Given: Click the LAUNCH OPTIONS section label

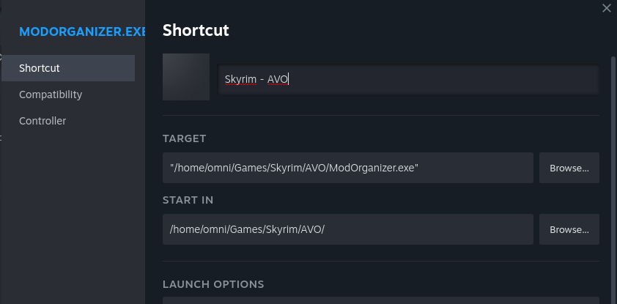Looking at the screenshot, I should [x=213, y=284].
